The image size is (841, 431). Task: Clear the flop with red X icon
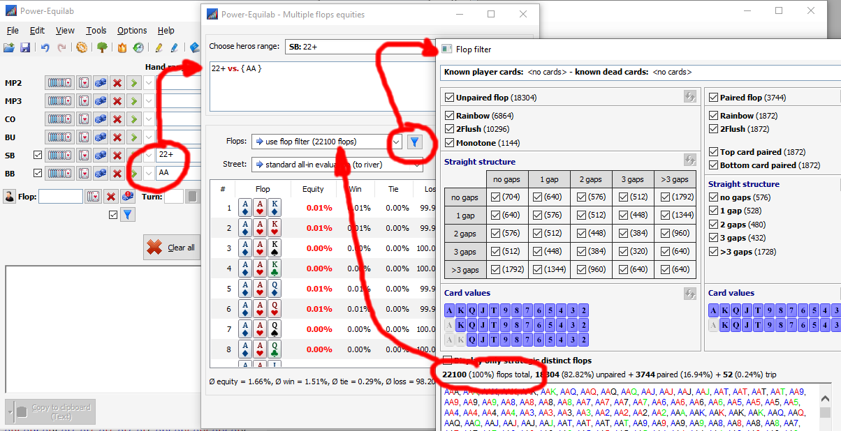point(110,197)
